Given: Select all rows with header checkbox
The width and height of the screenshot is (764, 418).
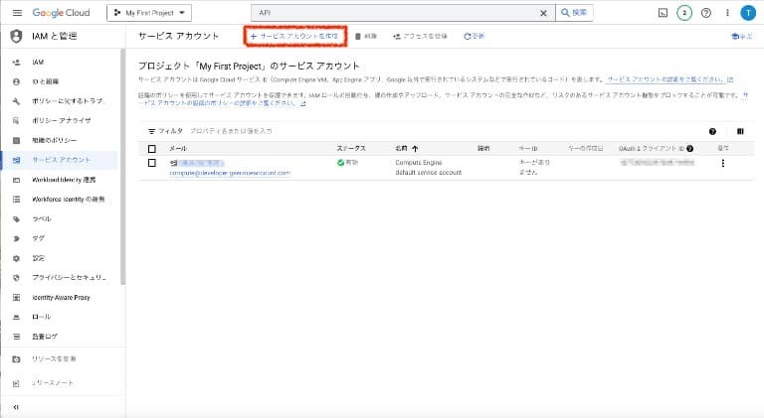Looking at the screenshot, I should point(152,148).
